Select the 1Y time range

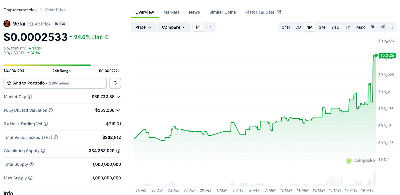(x=348, y=27)
